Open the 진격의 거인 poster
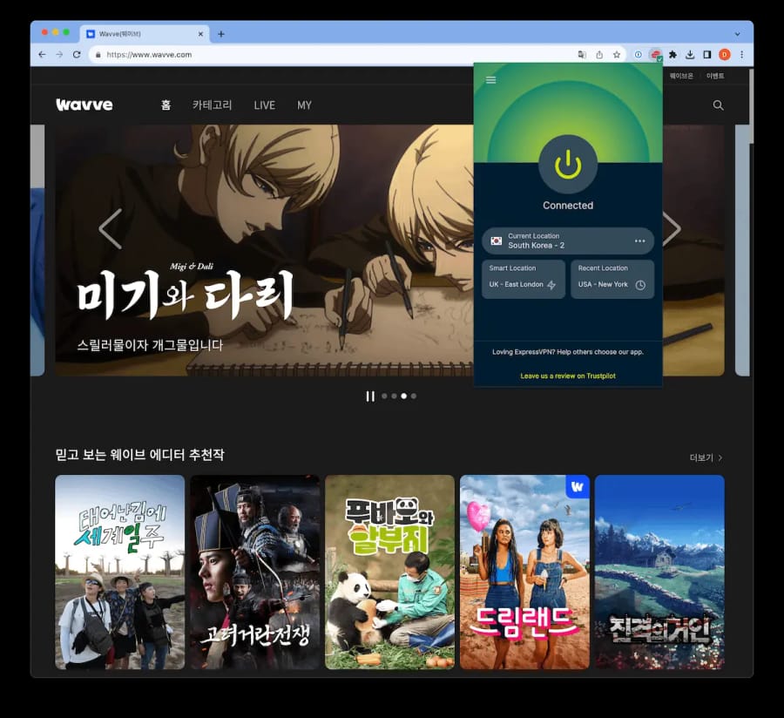This screenshot has width=784, height=718. click(659, 572)
